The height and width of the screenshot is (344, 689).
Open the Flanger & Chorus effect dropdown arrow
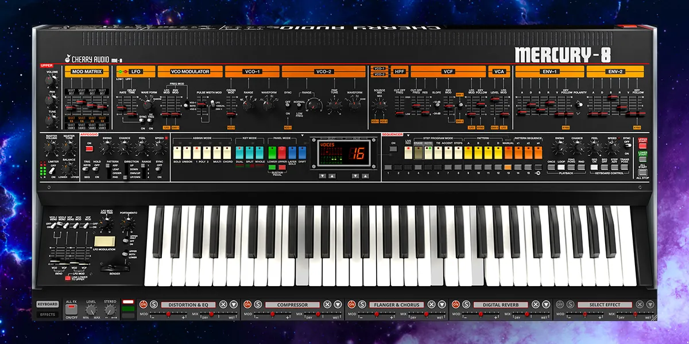pyautogui.click(x=442, y=304)
